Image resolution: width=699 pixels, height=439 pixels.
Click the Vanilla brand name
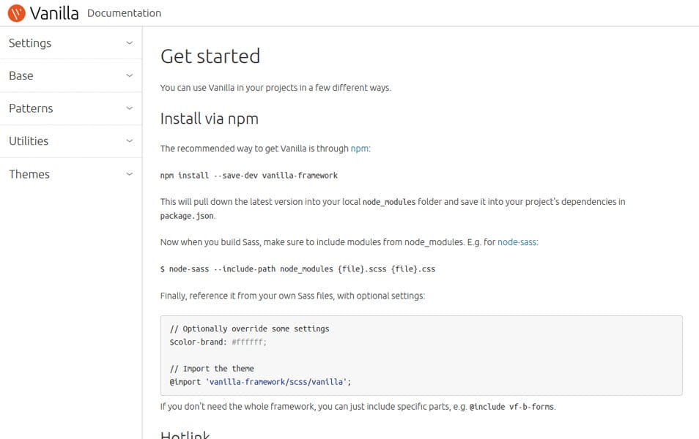point(54,13)
